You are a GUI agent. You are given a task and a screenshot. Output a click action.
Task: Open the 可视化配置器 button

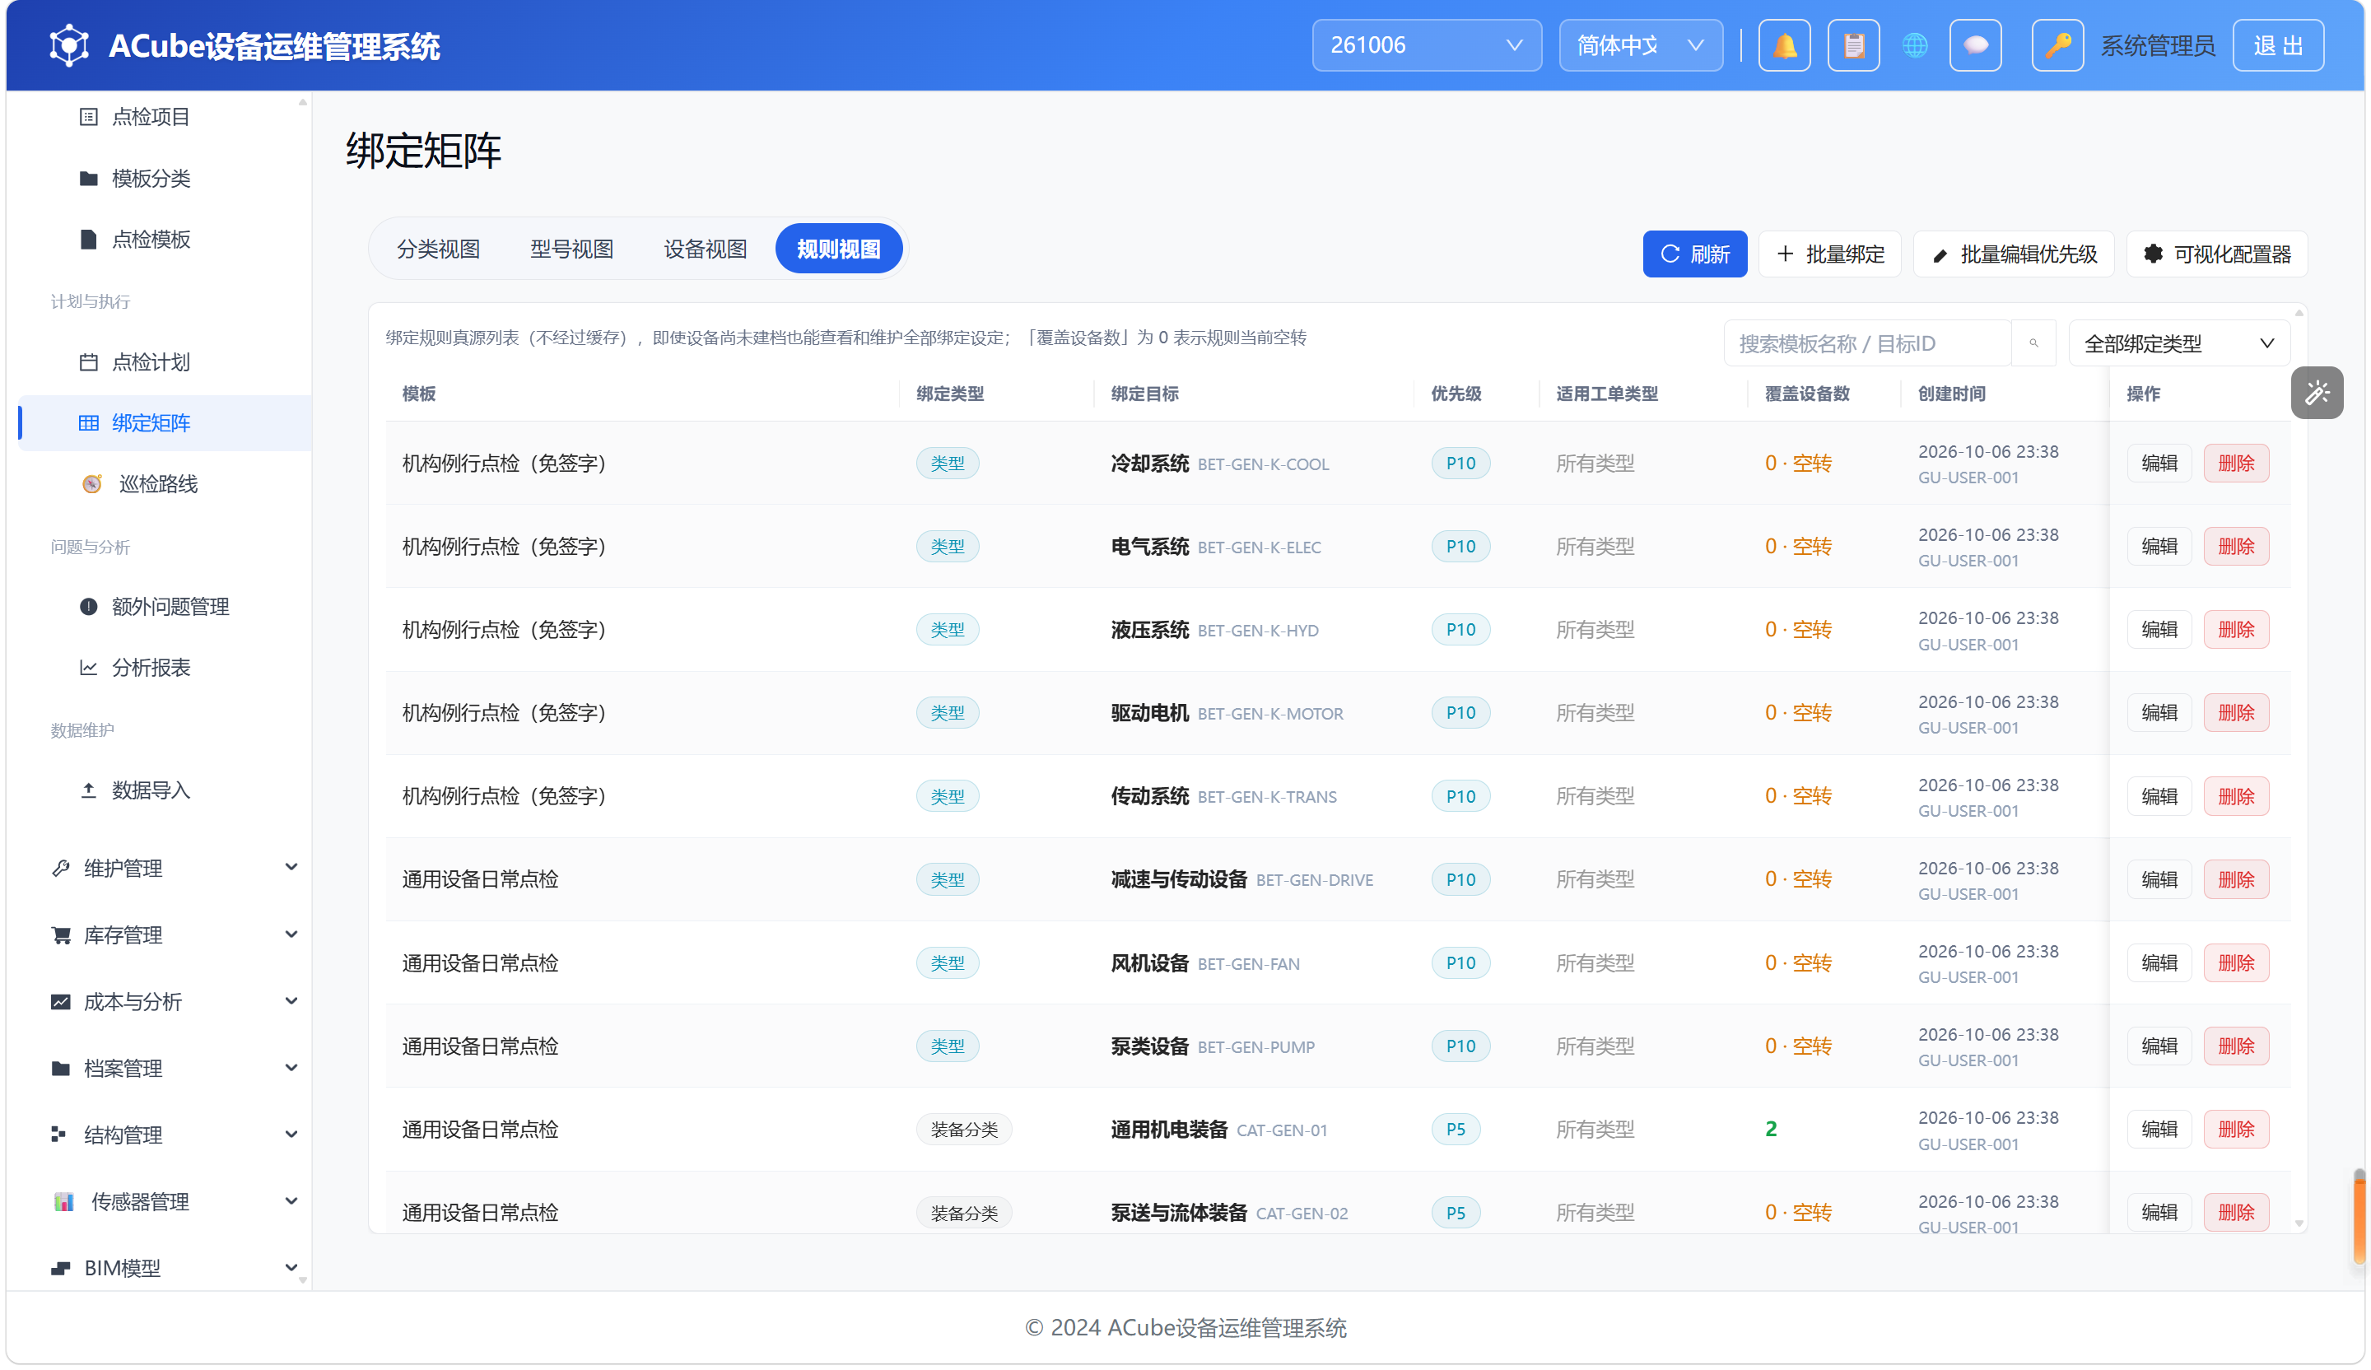2217,254
